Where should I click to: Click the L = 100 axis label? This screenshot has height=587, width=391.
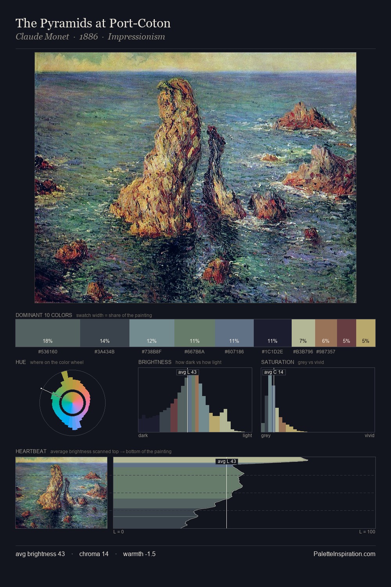[367, 532]
